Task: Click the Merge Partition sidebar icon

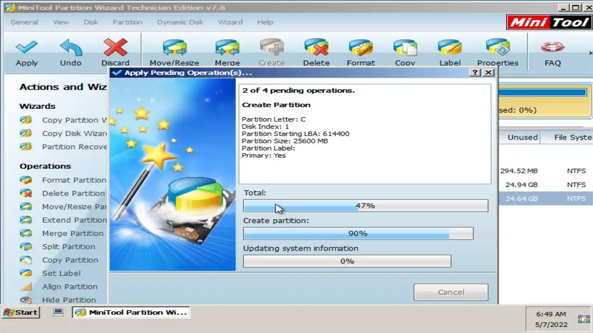Action: (x=26, y=234)
